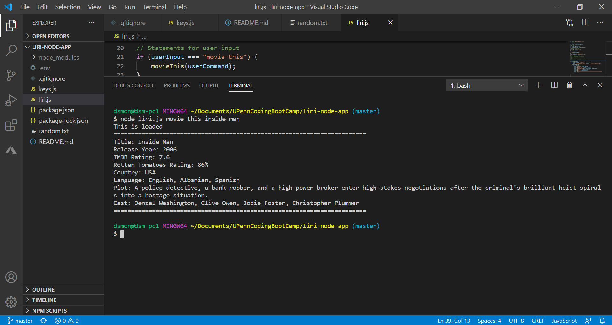
Task: Open the Extensions view
Action: (x=11, y=125)
